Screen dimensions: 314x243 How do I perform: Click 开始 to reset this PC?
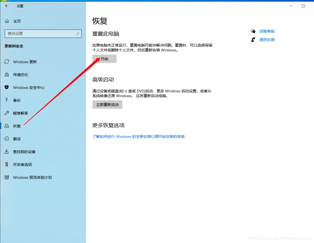[x=104, y=59]
